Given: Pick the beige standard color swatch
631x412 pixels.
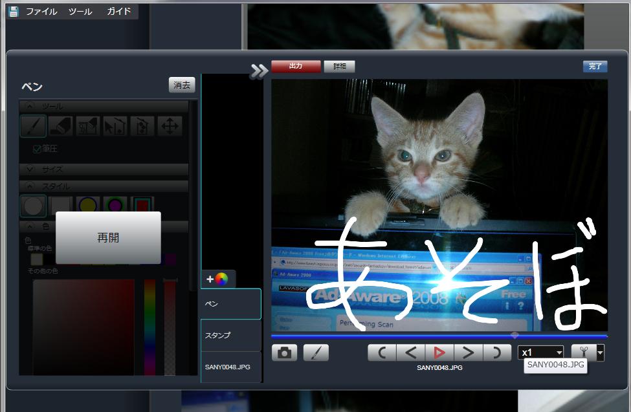Looking at the screenshot, I should [x=37, y=259].
